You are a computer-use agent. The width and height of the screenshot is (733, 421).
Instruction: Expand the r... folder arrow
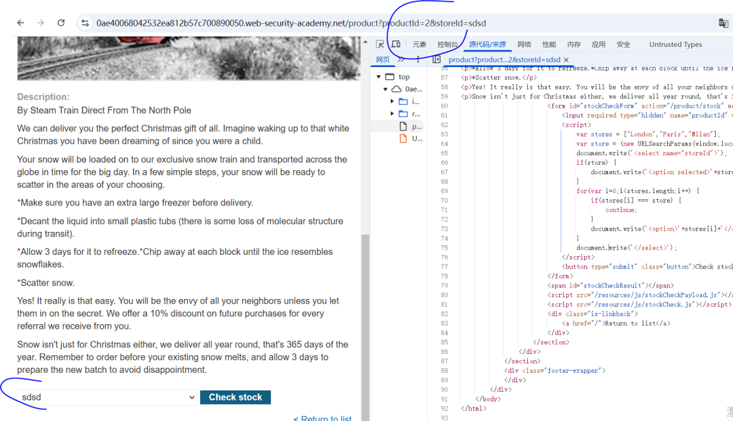point(392,113)
